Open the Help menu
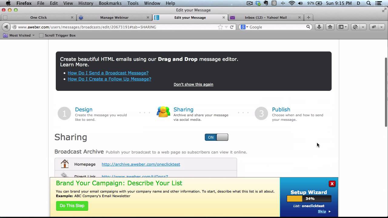The height and width of the screenshot is (218, 388). [x=170, y=3]
